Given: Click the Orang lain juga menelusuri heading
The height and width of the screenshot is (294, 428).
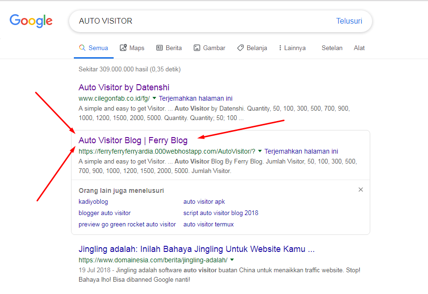Looking at the screenshot, I should click(x=121, y=190).
